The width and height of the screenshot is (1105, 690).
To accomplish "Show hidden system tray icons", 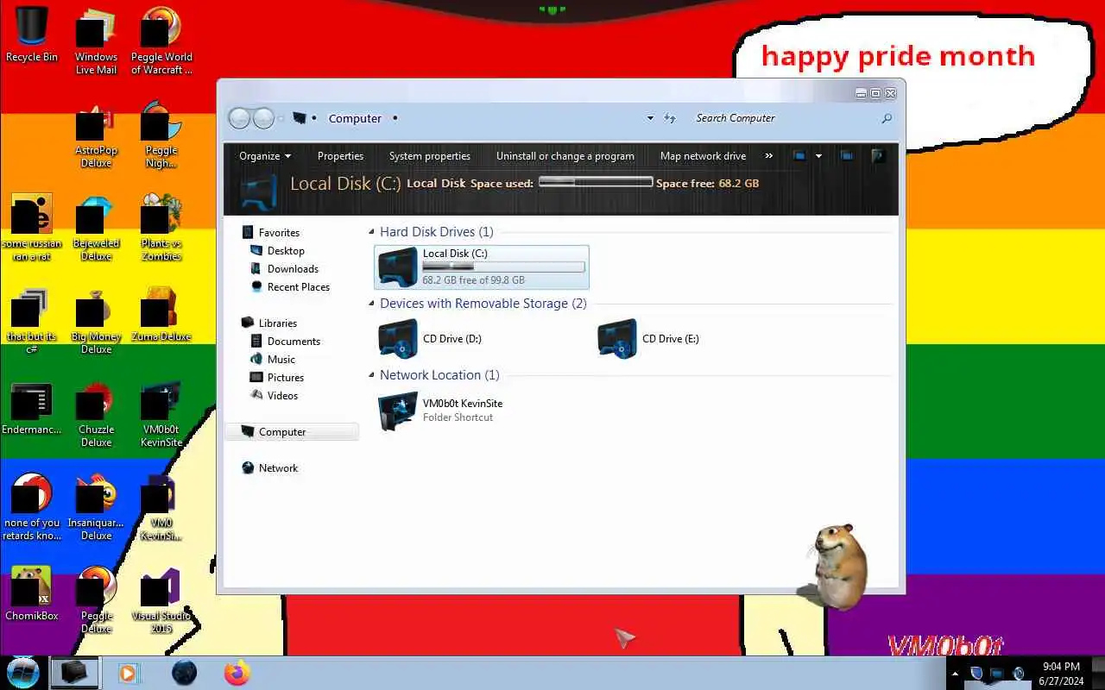I will [x=955, y=673].
